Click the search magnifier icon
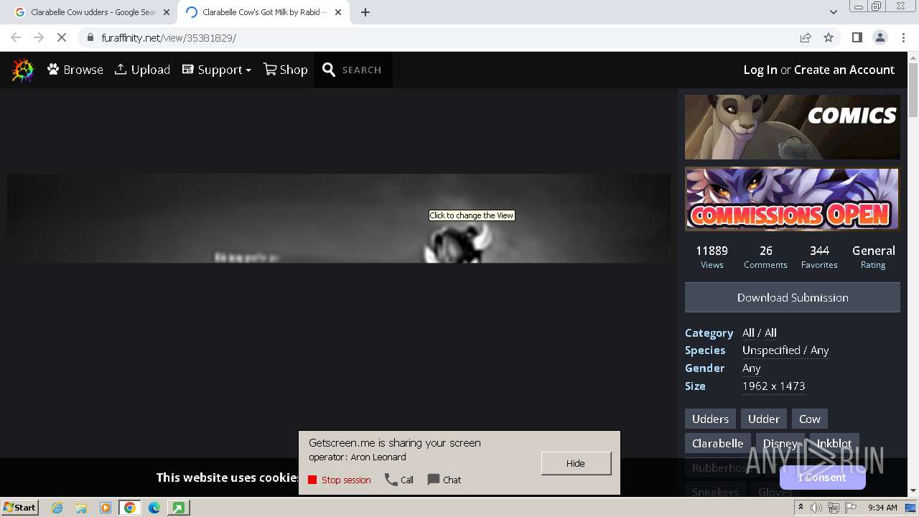This screenshot has height=517, width=919. pos(329,70)
